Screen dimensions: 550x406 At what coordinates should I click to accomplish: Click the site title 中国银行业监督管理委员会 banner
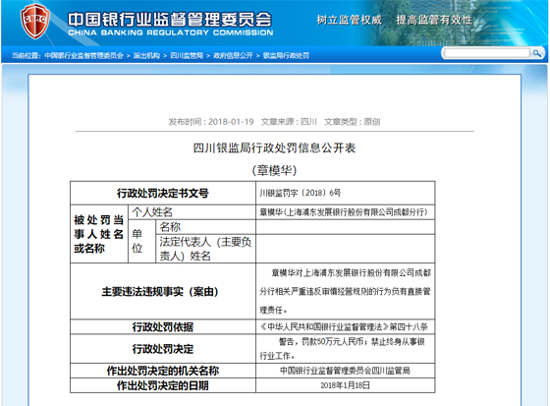[x=170, y=20]
